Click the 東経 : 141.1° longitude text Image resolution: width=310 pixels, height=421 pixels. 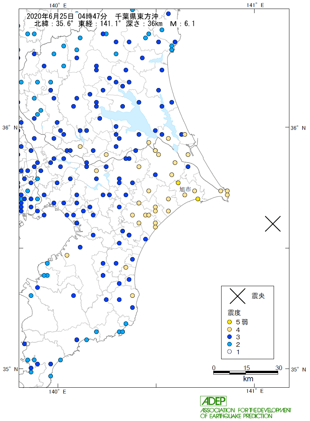click(99, 24)
